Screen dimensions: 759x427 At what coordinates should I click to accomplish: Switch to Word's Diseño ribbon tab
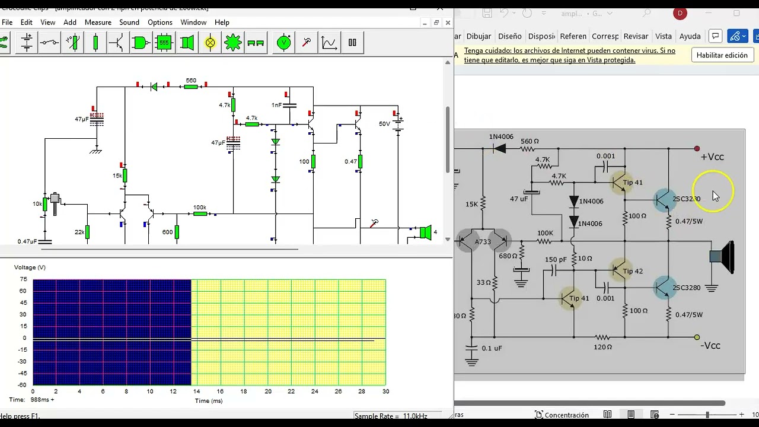coord(510,36)
